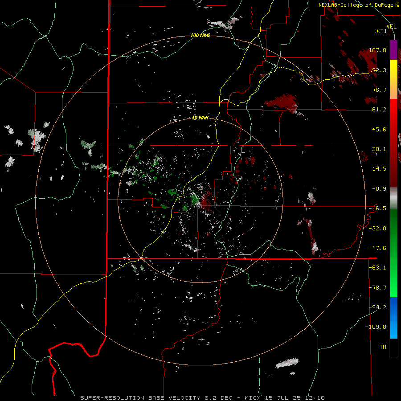
Task: Click the 100 NMI range ring label
Action: coord(200,35)
